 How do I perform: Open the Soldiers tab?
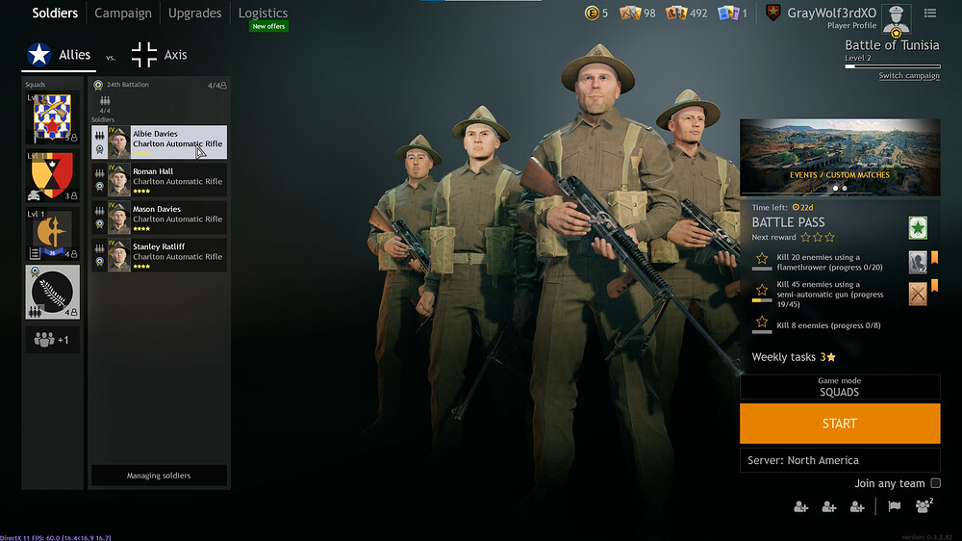pyautogui.click(x=55, y=13)
